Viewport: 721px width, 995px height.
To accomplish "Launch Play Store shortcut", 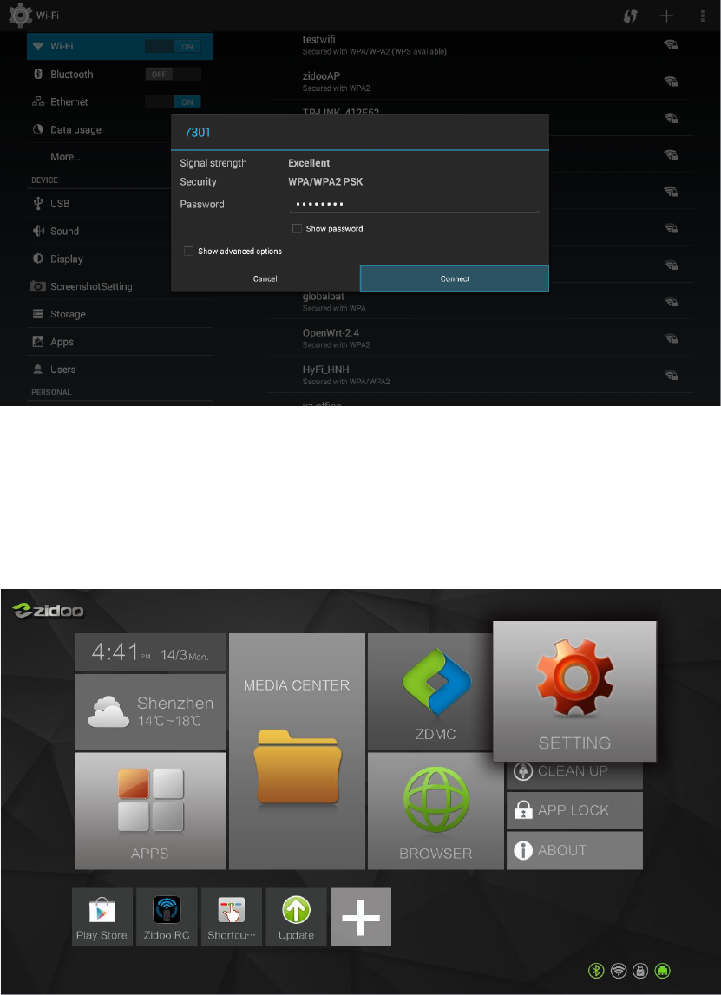I will [x=102, y=917].
